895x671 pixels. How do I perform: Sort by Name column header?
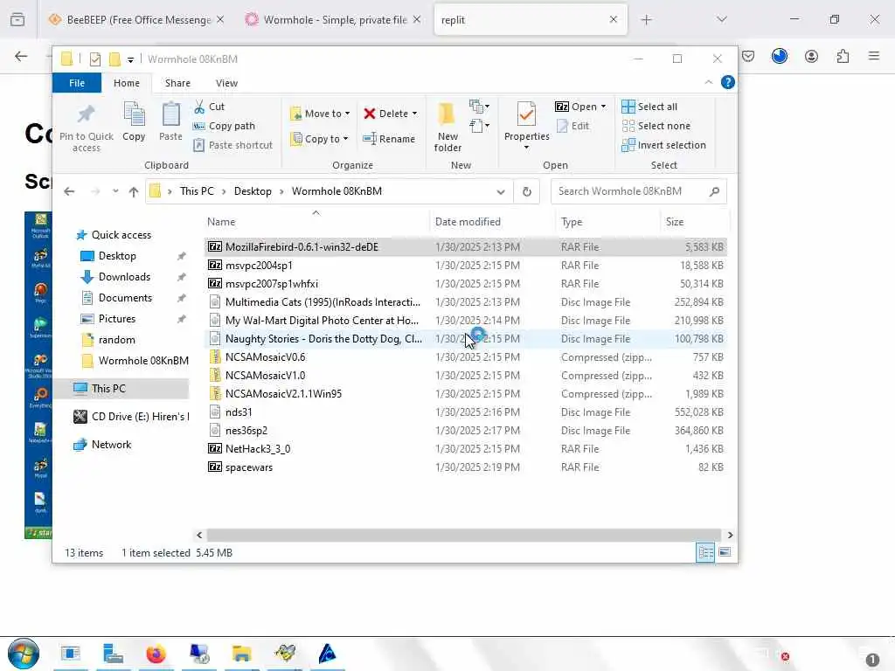tap(221, 222)
